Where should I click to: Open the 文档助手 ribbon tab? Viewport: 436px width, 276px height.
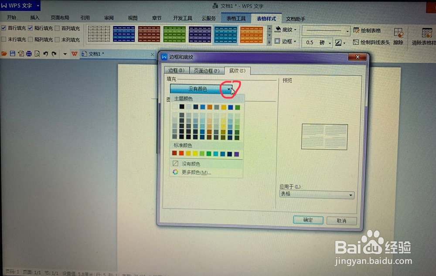point(296,19)
